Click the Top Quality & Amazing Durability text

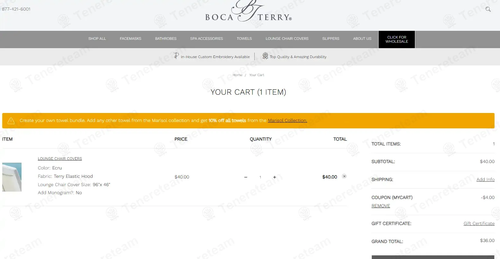coord(298,57)
